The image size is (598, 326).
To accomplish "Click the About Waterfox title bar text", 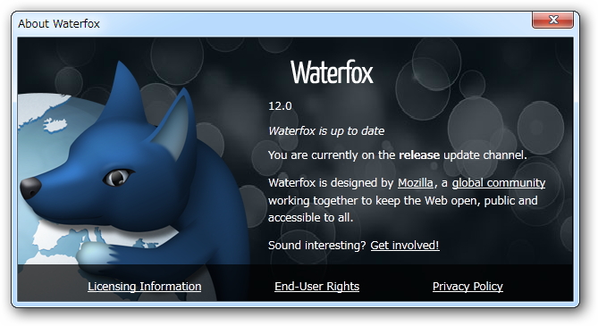I will (x=59, y=23).
